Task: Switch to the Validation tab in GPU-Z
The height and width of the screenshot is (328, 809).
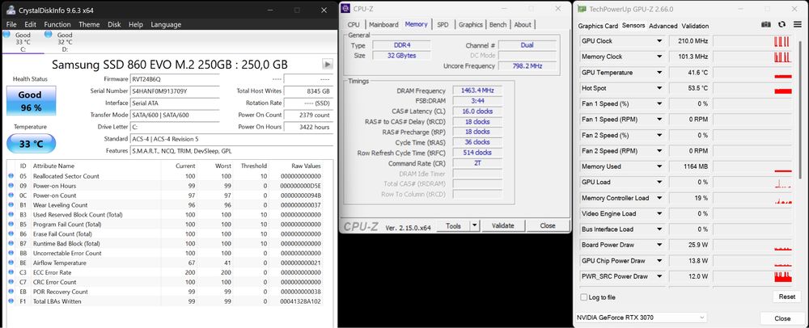Action: tap(695, 26)
